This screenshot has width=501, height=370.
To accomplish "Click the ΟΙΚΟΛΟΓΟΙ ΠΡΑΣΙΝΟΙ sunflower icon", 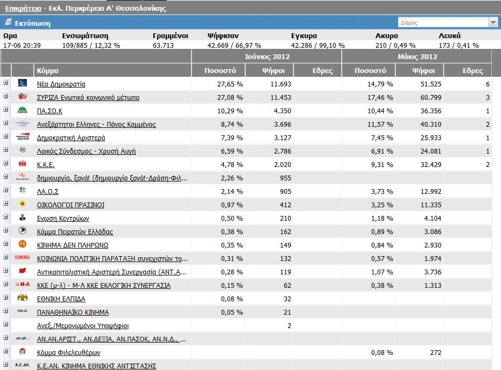I will (x=23, y=205).
